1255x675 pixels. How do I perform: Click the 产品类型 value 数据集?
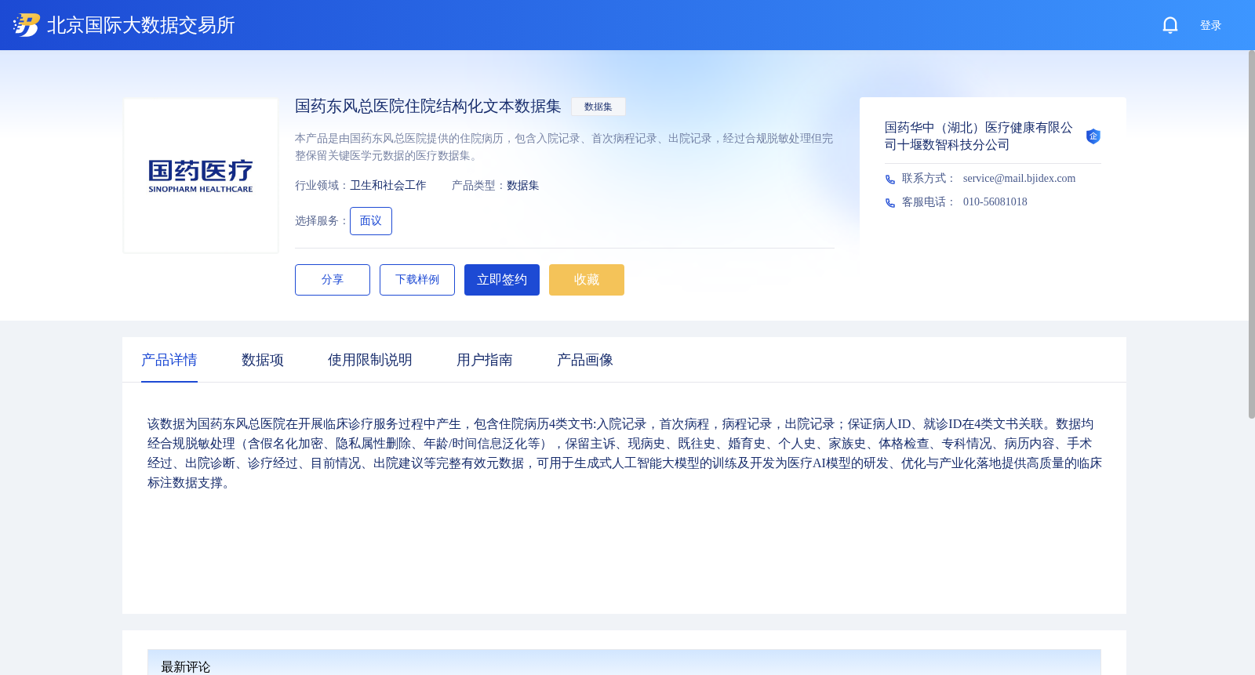(x=523, y=186)
